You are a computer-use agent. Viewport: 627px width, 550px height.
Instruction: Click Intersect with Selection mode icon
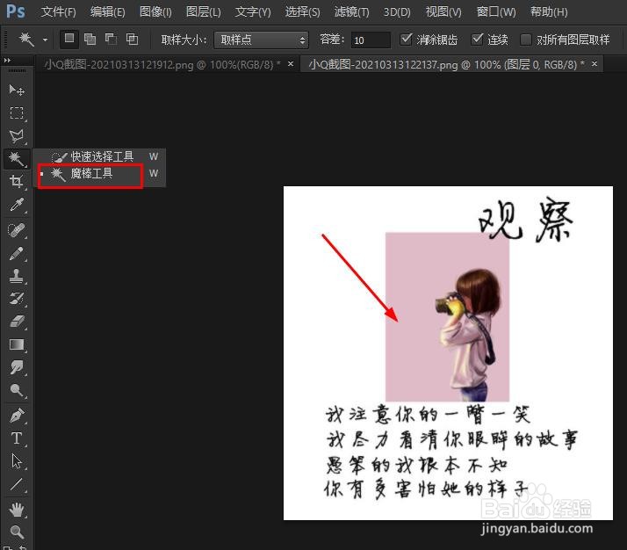(132, 39)
